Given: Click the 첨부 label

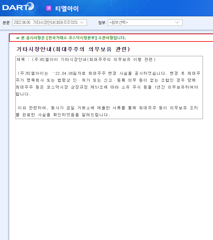Looking at the screenshot, I should click(x=102, y=23).
